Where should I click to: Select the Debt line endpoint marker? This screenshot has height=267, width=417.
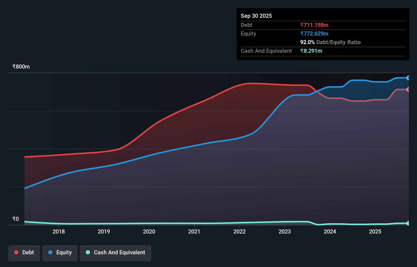pos(408,90)
